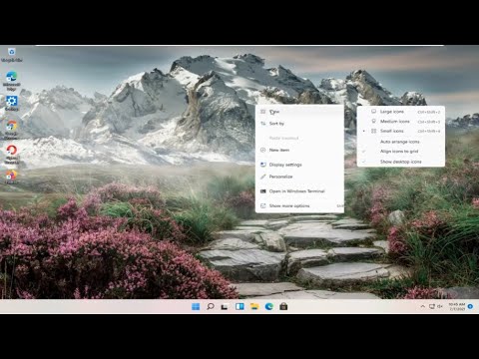Select Open in Windows Terminal
Viewport: 479px width, 359px height.
coord(299,191)
